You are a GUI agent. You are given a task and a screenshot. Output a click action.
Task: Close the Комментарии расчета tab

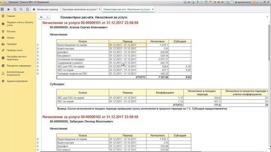point(152,9)
